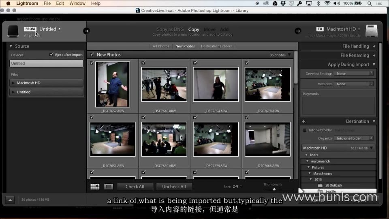Enable the Into Subfolder checkbox
This screenshot has width=389, height=219.
tap(305, 130)
